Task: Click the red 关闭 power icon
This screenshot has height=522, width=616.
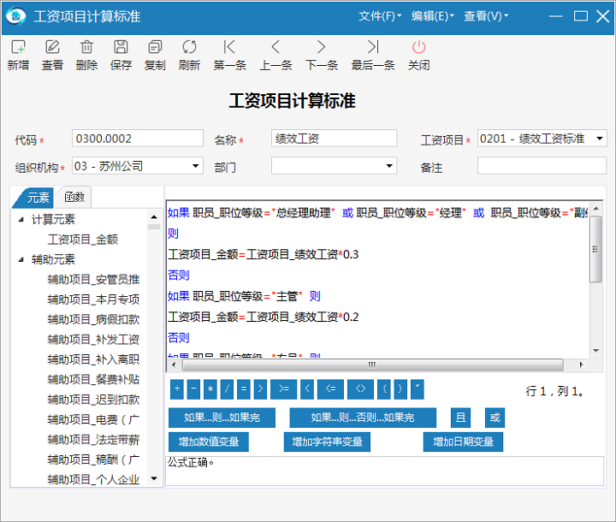Action: point(418,47)
